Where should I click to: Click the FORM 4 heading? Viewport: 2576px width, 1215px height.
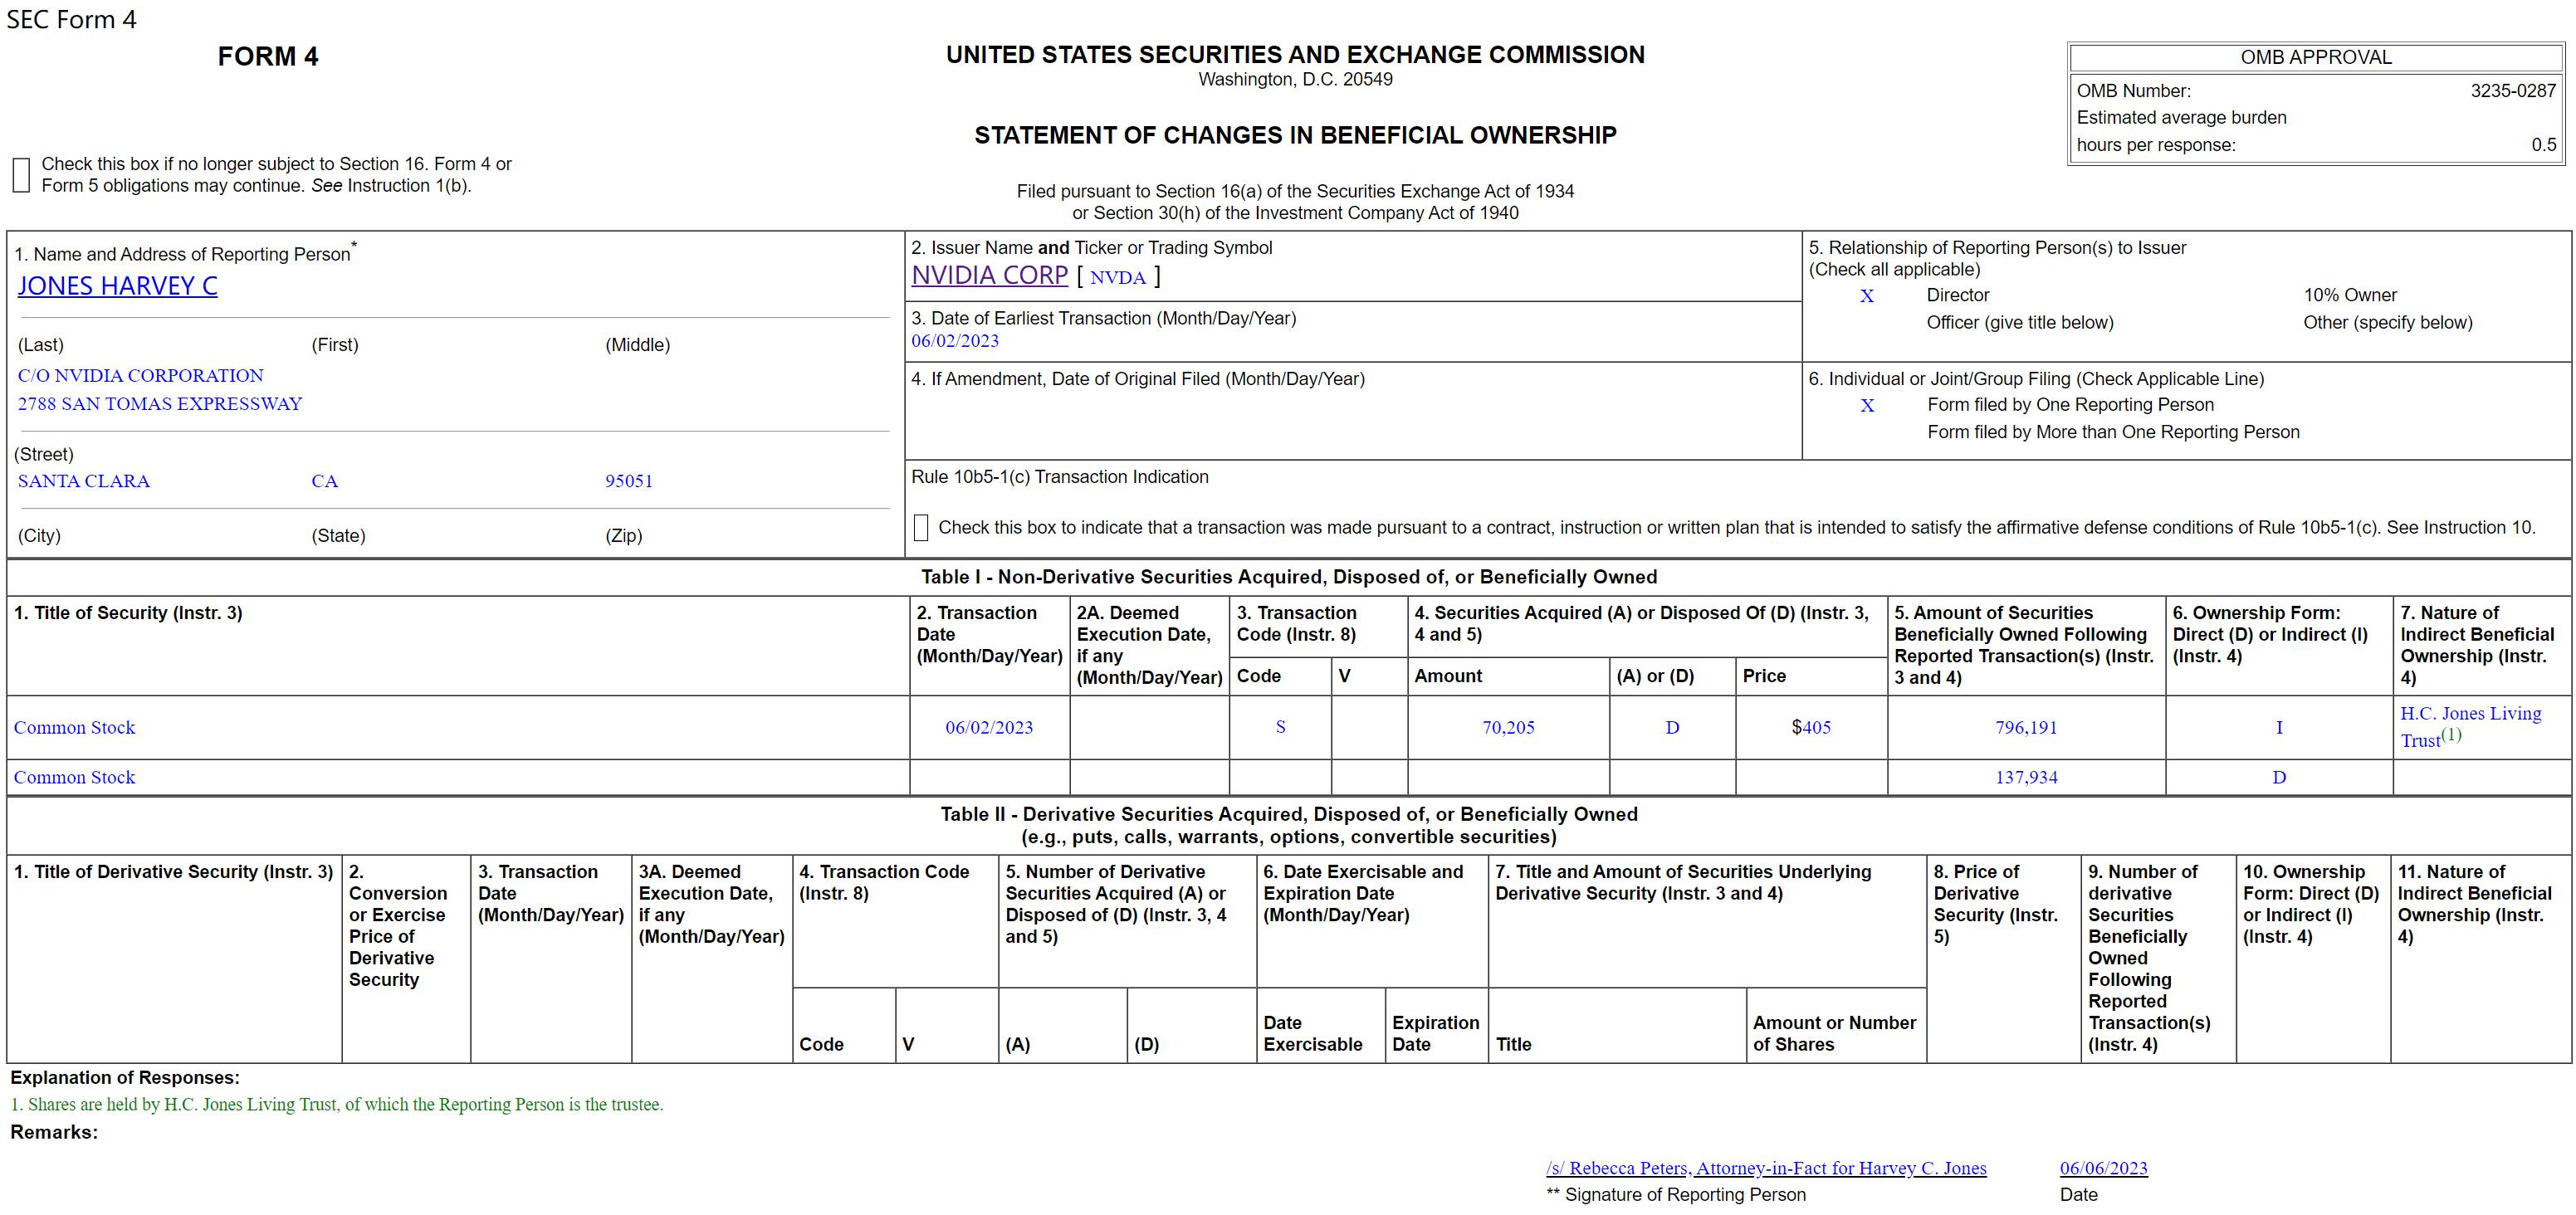tap(268, 57)
